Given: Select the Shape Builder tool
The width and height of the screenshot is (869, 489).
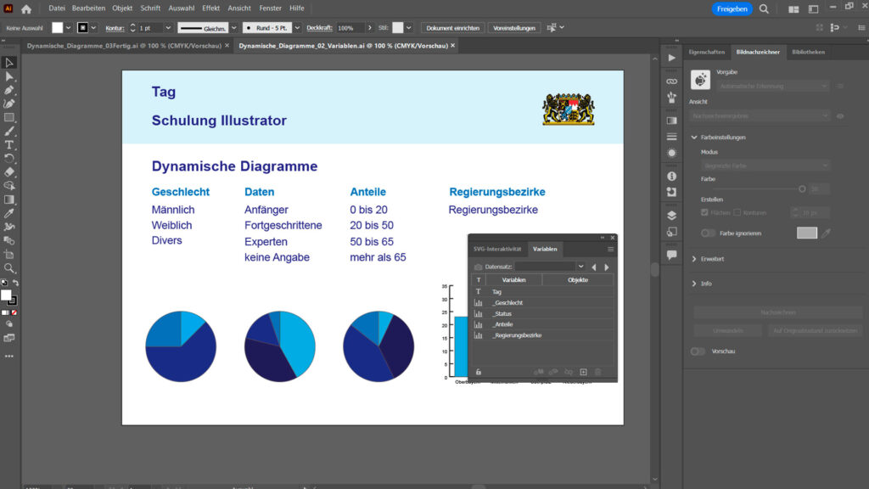Looking at the screenshot, I should tap(8, 186).
